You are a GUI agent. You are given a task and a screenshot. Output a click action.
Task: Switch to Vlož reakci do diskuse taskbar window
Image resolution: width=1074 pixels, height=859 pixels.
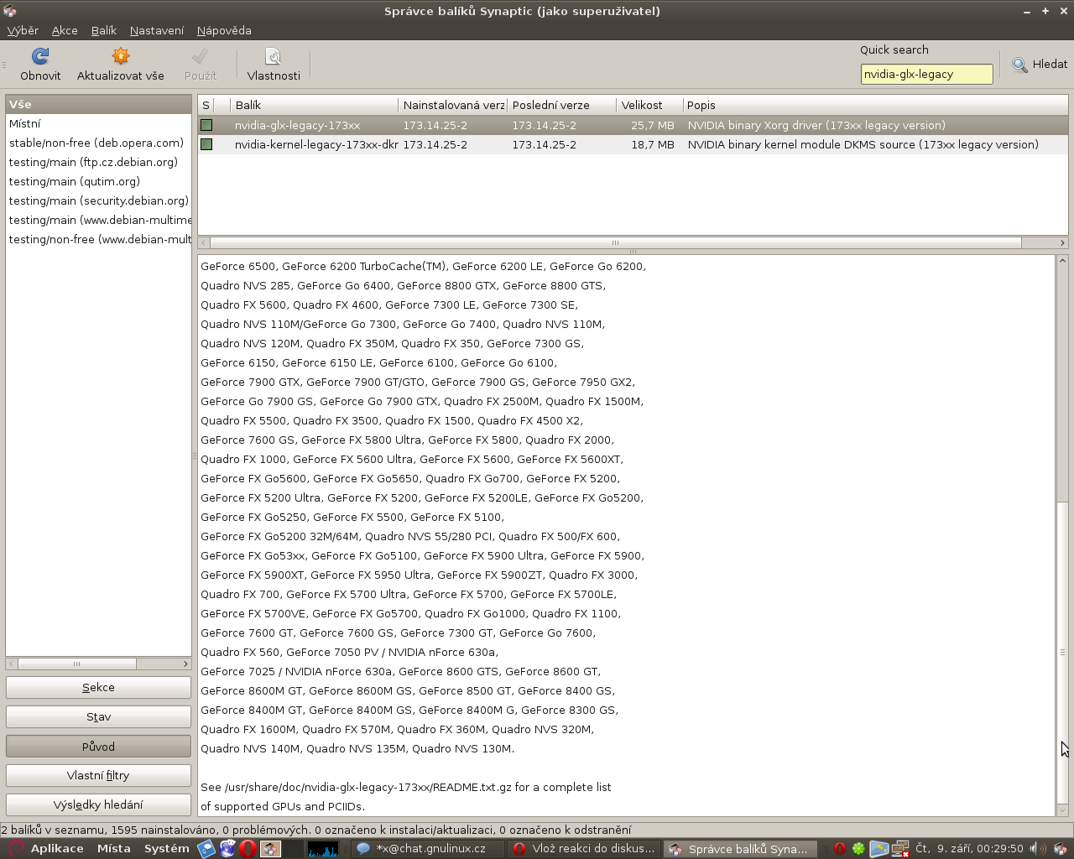coord(585,849)
